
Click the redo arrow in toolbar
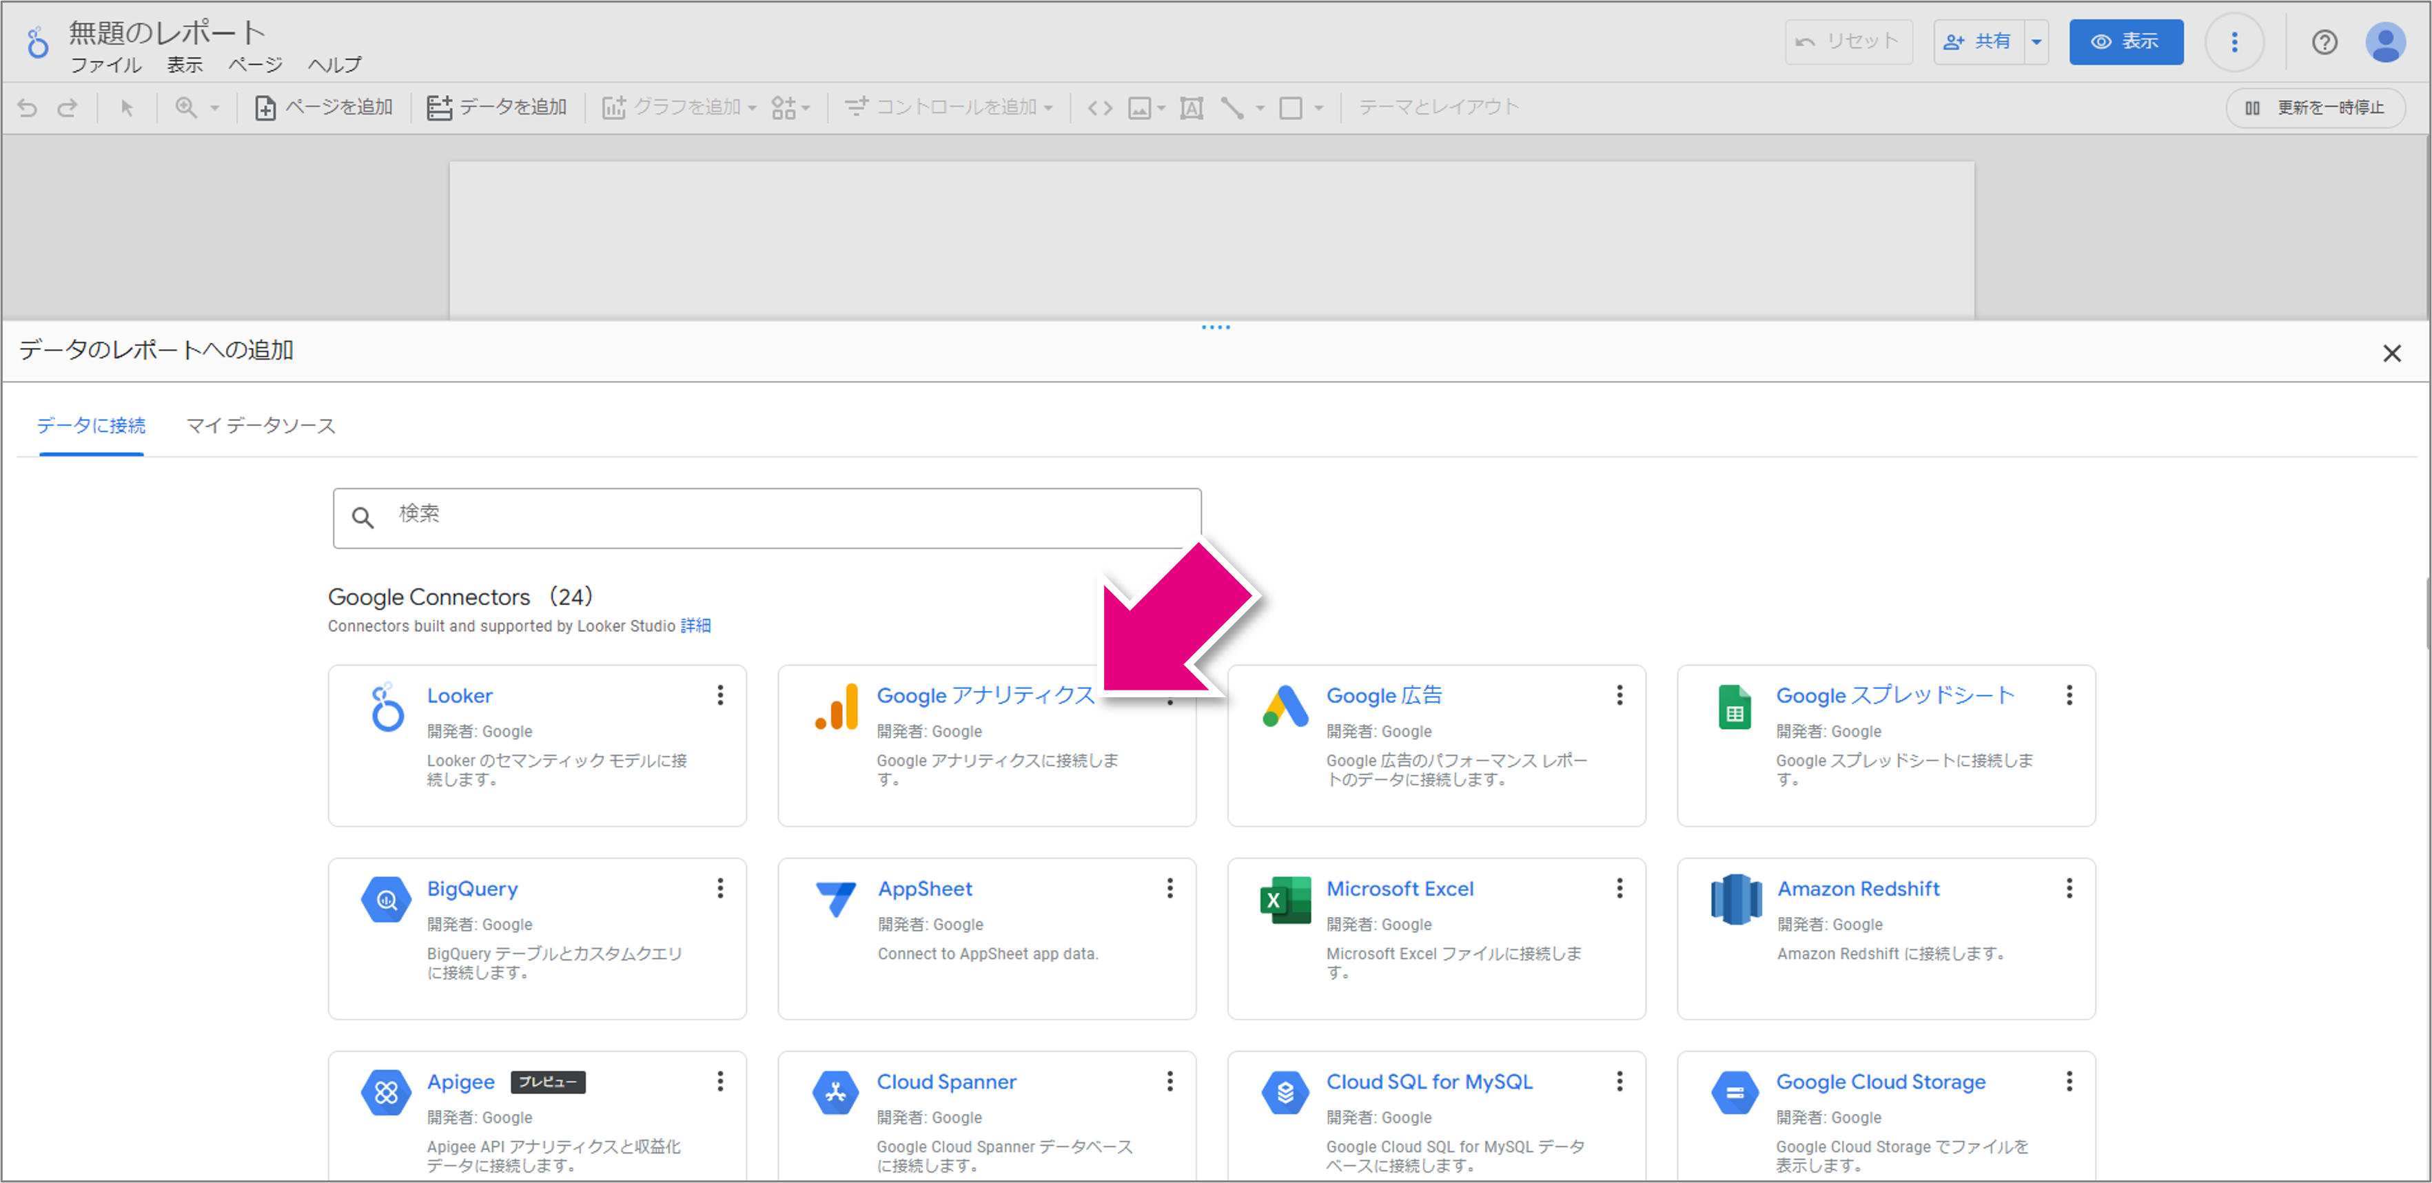pos(67,107)
